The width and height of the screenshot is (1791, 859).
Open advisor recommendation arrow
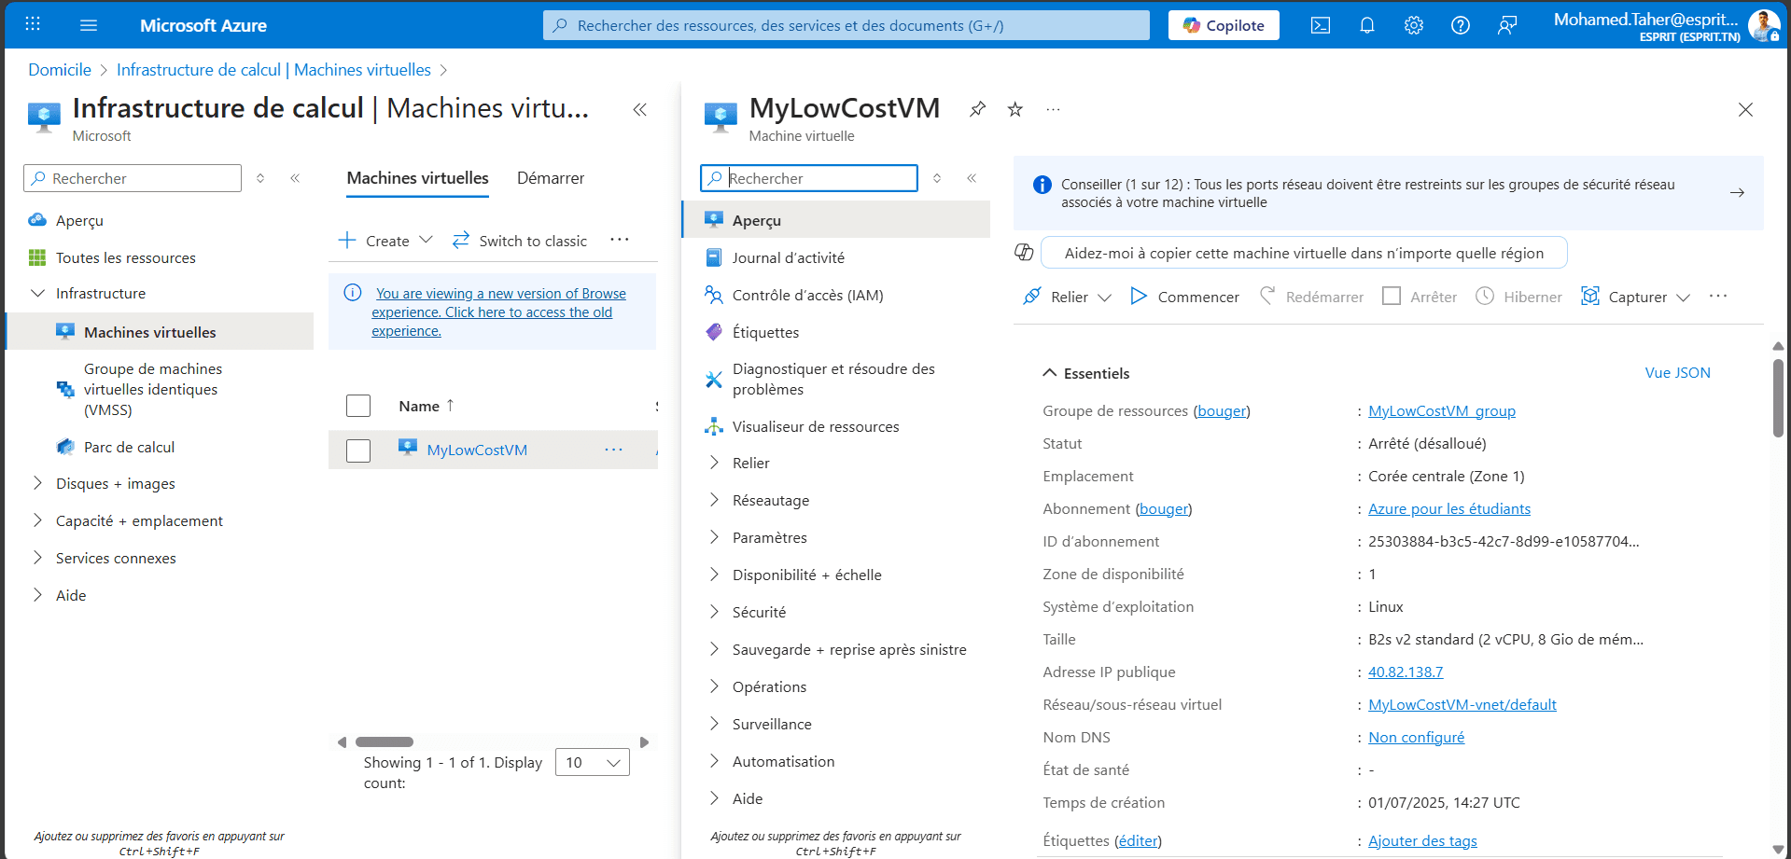1737,193
